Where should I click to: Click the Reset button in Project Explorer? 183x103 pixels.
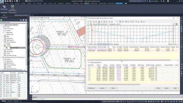click(113, 88)
